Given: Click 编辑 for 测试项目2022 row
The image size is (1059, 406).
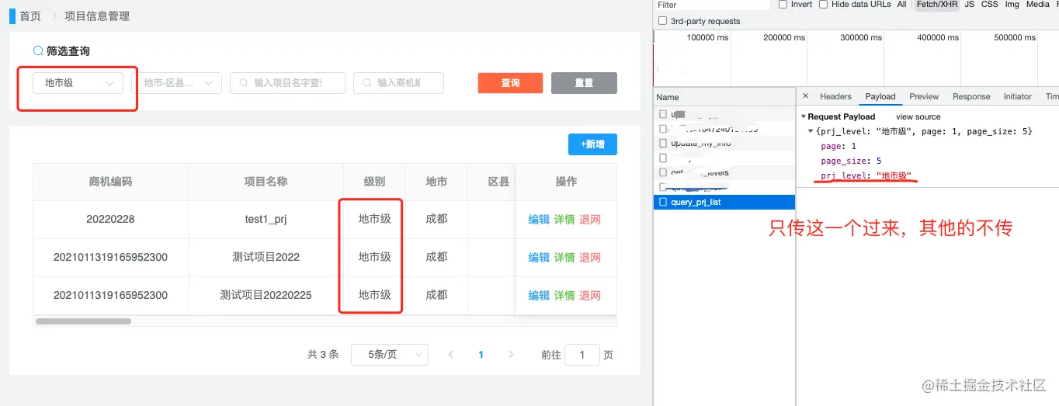Looking at the screenshot, I should [x=539, y=258].
